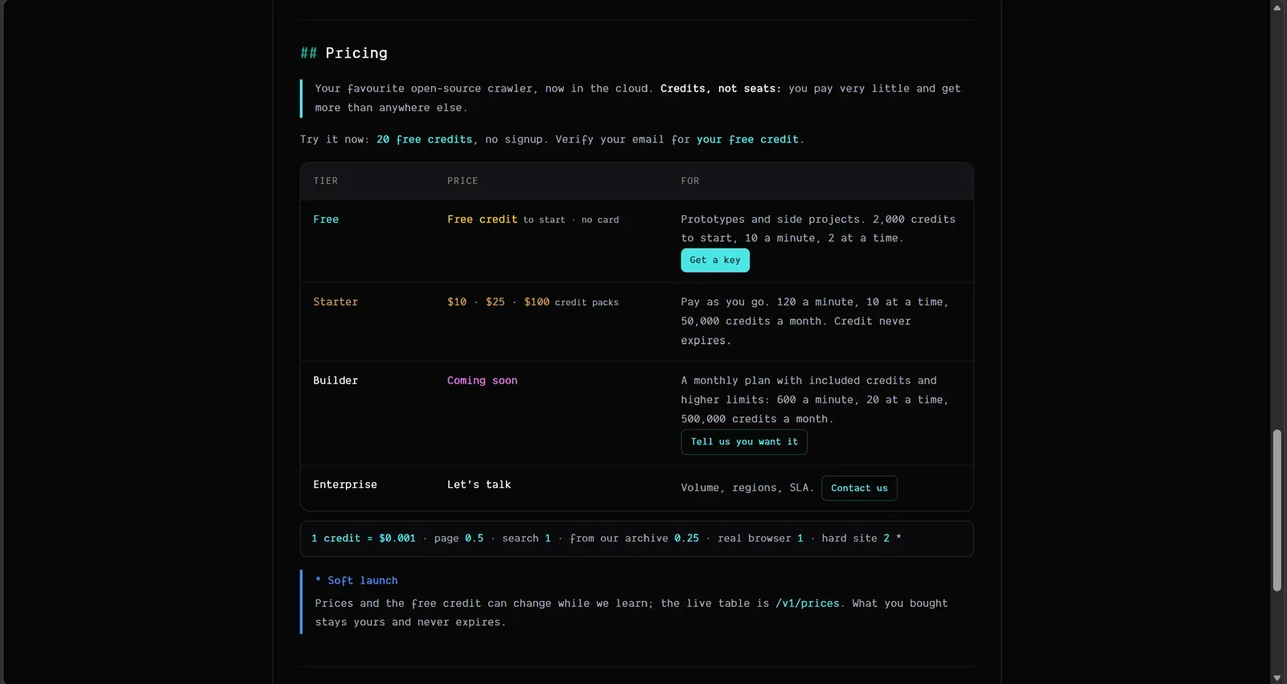Follow the 'your free credit' link
This screenshot has height=684, width=1287.
[747, 140]
